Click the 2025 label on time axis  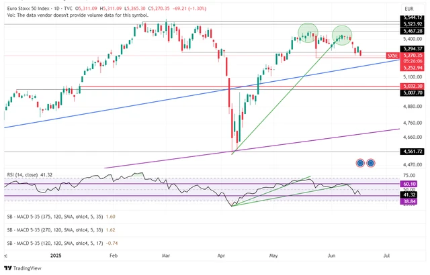[x=56, y=256]
